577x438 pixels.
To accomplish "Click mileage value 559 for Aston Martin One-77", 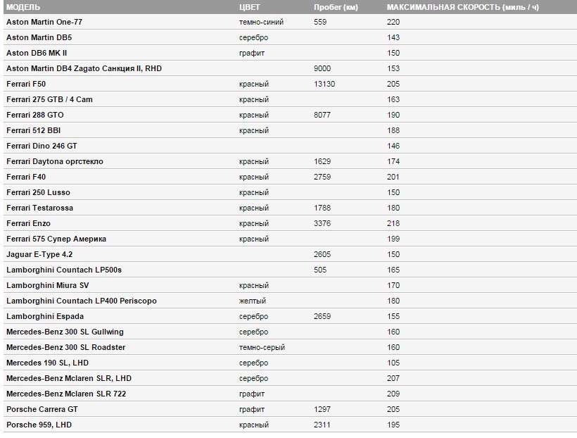I will pyautogui.click(x=320, y=22).
